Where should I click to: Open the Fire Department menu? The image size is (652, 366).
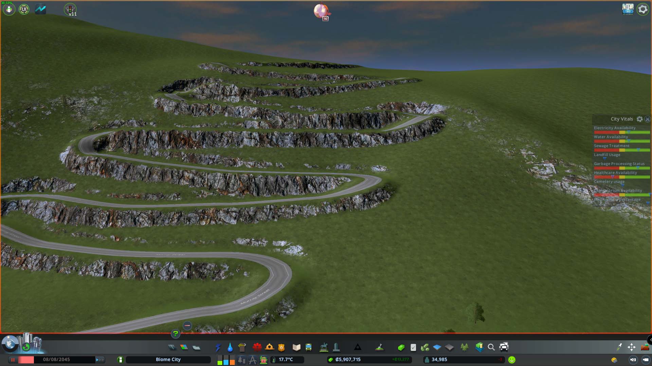click(x=269, y=347)
